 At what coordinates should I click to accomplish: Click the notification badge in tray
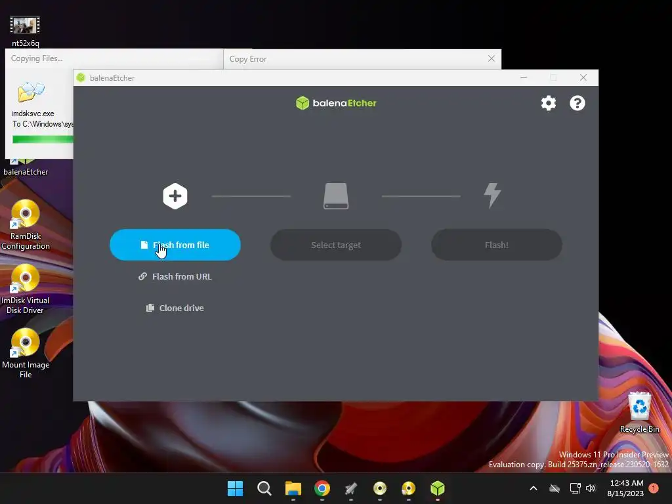point(654,488)
